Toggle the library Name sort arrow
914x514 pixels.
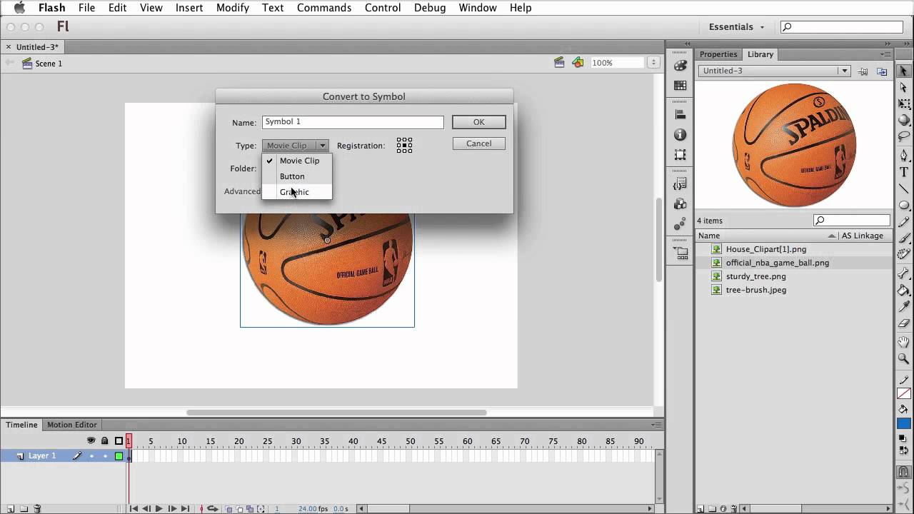pos(832,236)
